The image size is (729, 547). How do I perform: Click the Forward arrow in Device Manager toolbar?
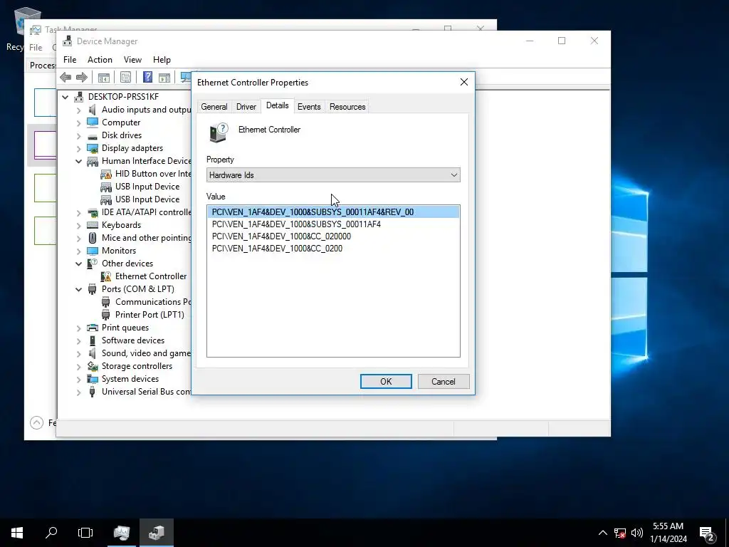pyautogui.click(x=82, y=77)
